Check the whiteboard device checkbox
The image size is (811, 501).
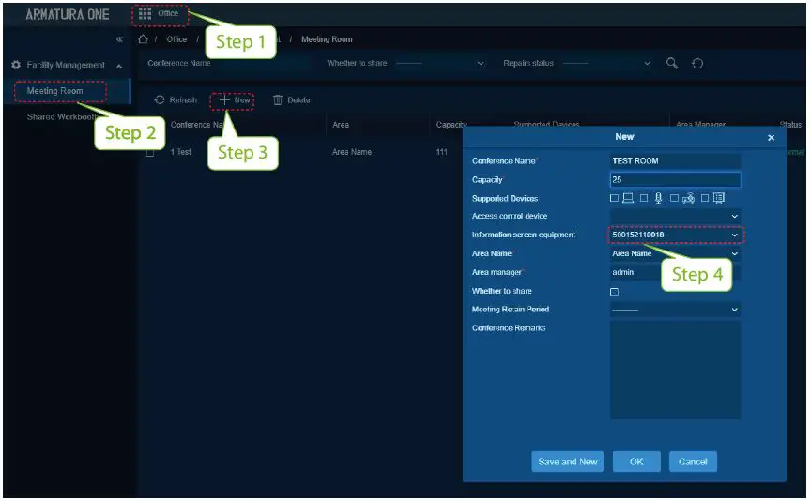point(704,198)
